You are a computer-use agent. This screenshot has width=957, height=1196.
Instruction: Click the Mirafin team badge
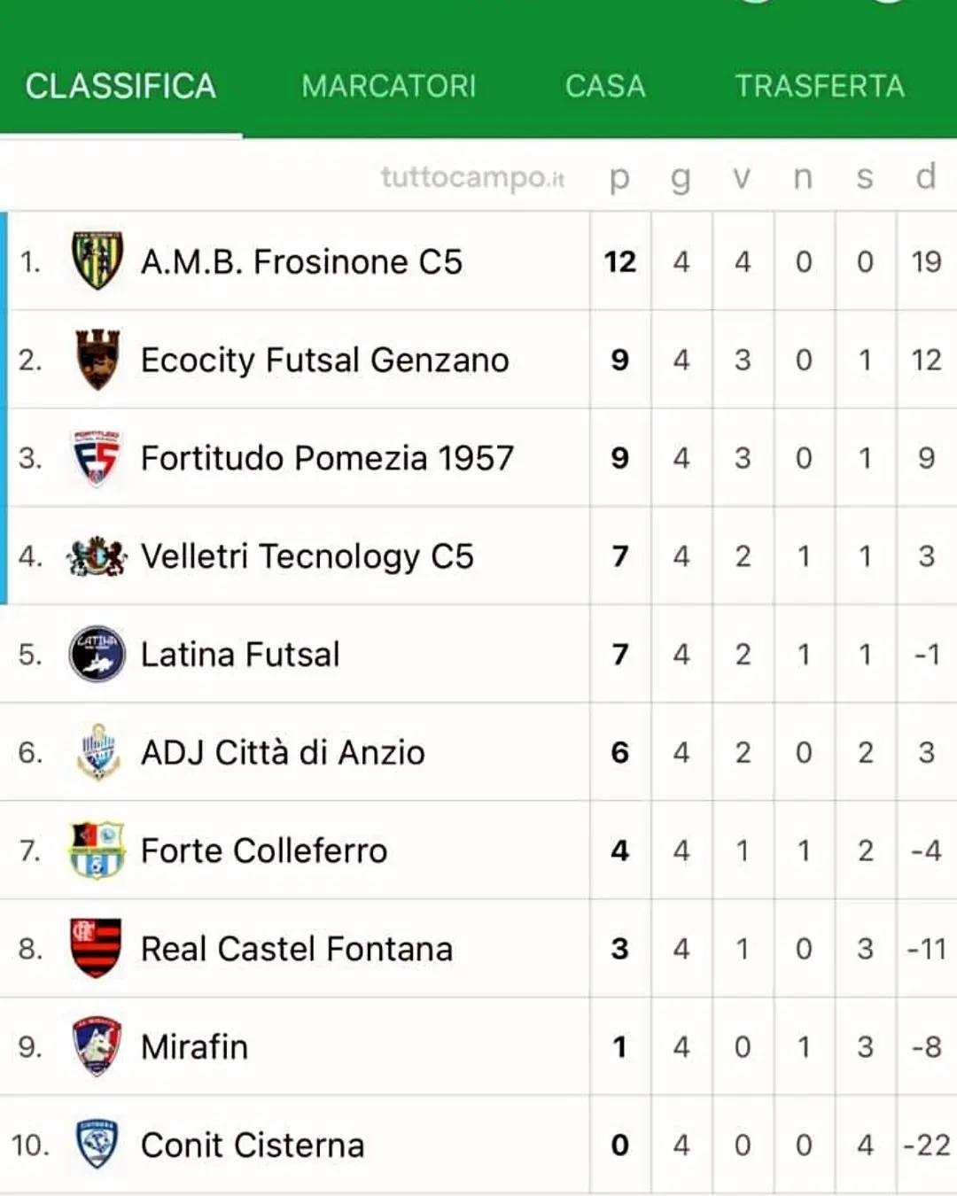(x=97, y=1046)
